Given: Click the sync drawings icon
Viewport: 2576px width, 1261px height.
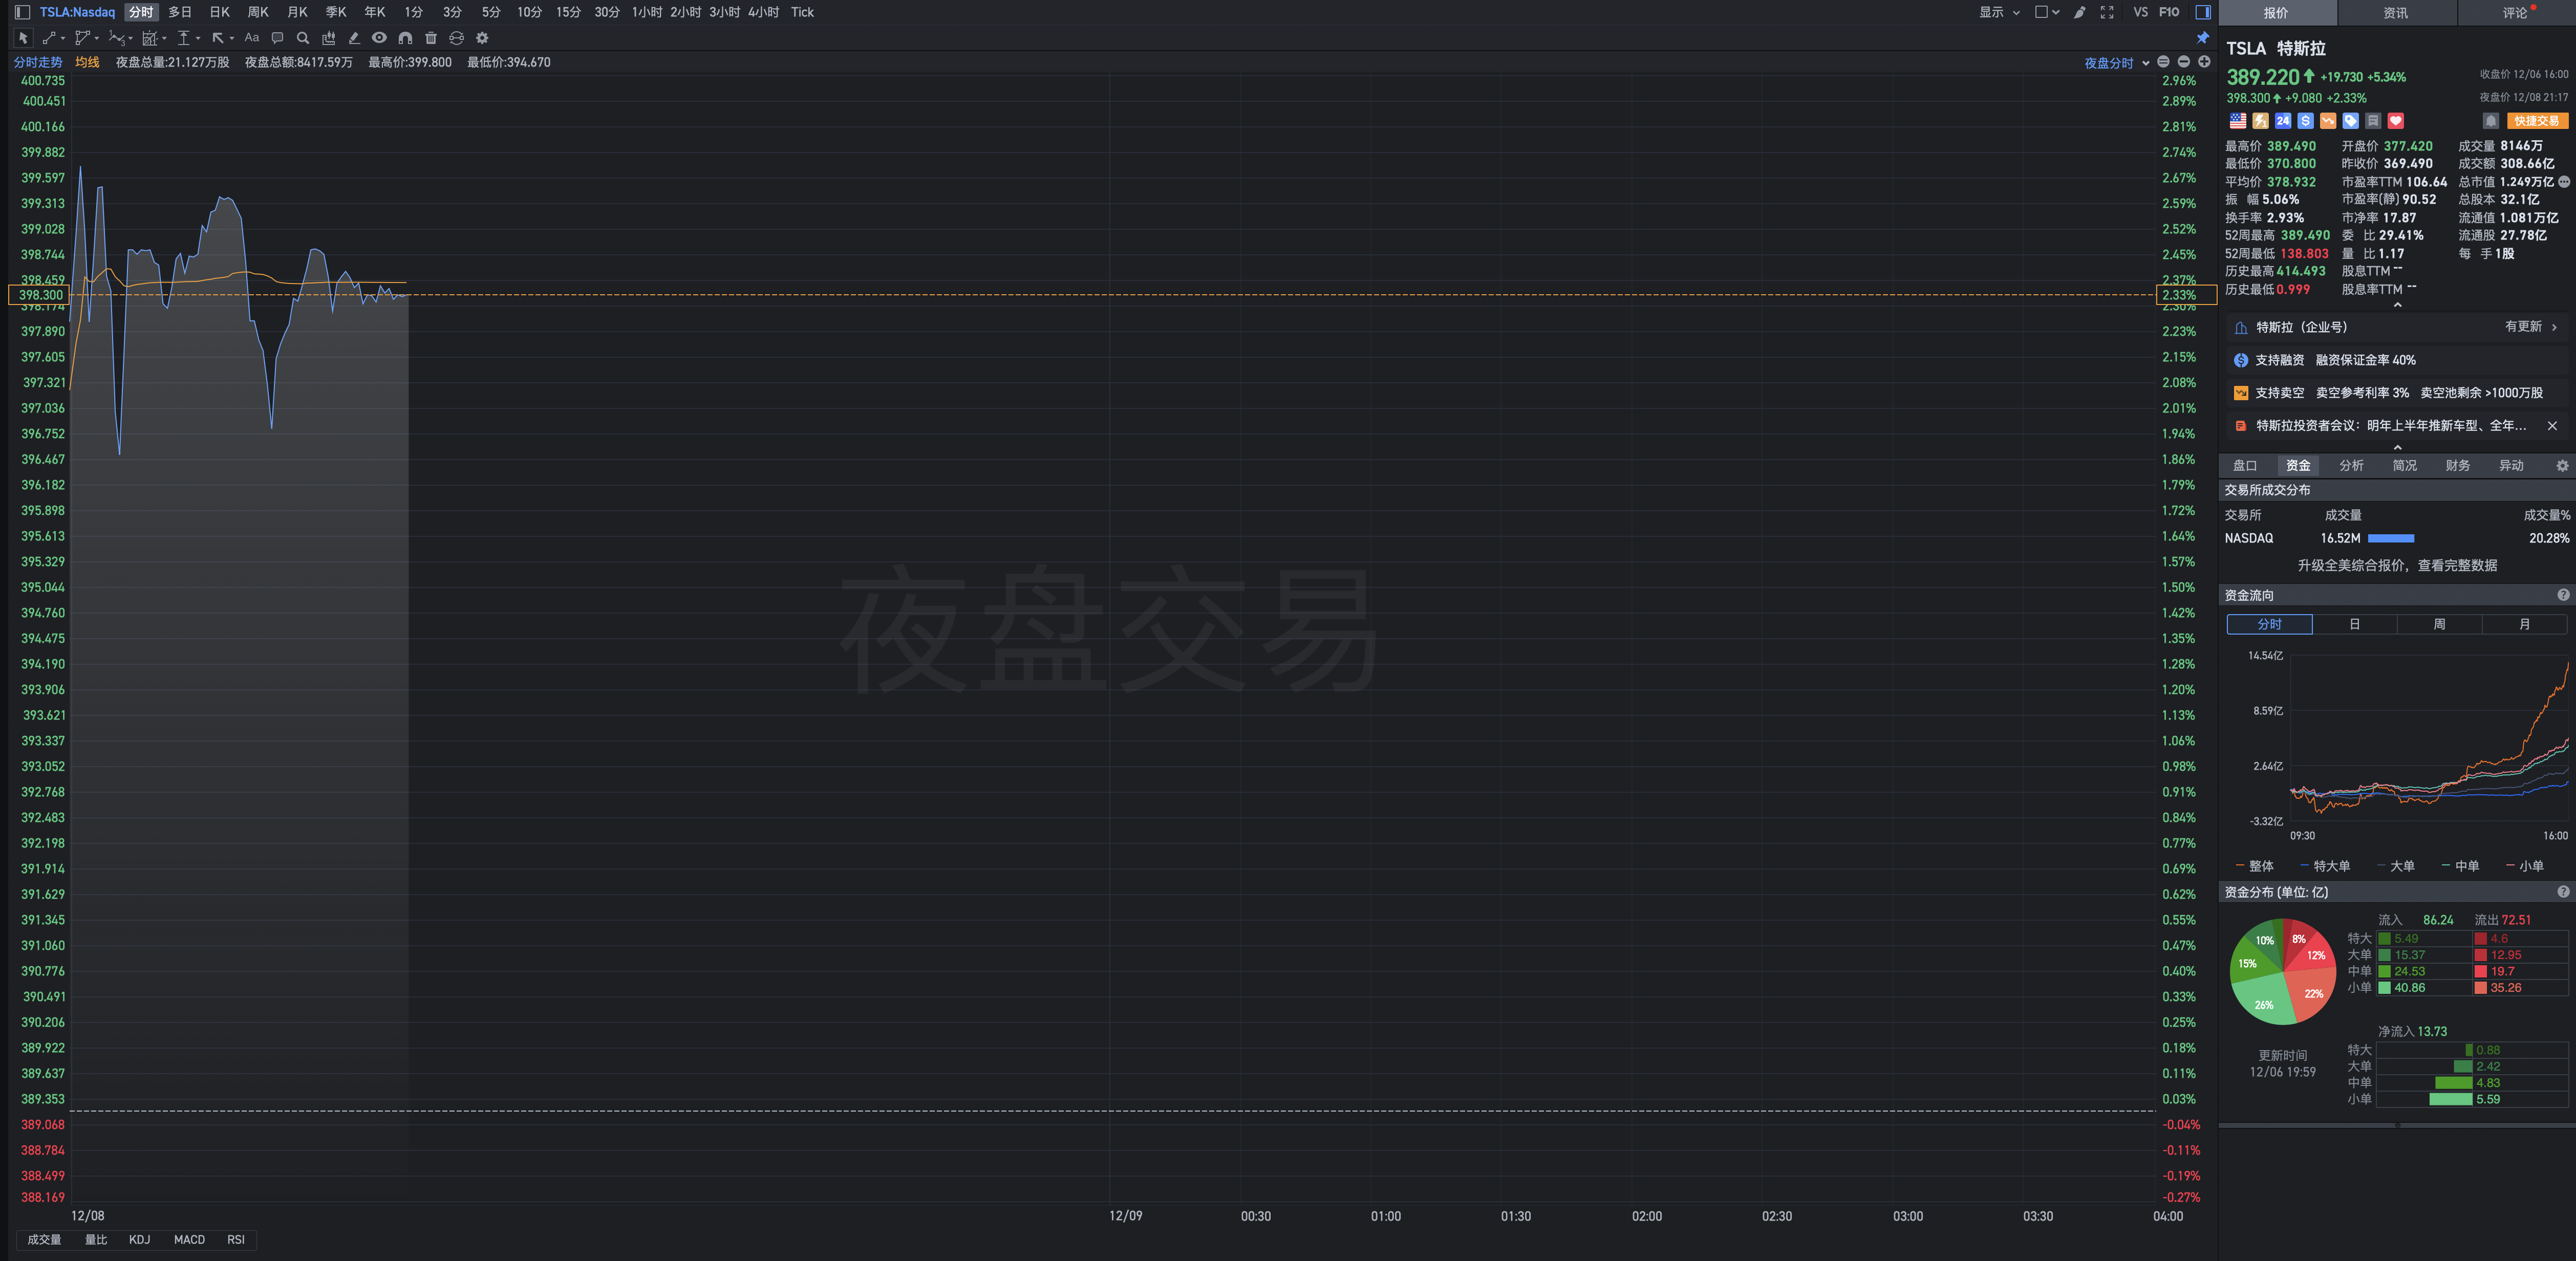Looking at the screenshot, I should [456, 38].
